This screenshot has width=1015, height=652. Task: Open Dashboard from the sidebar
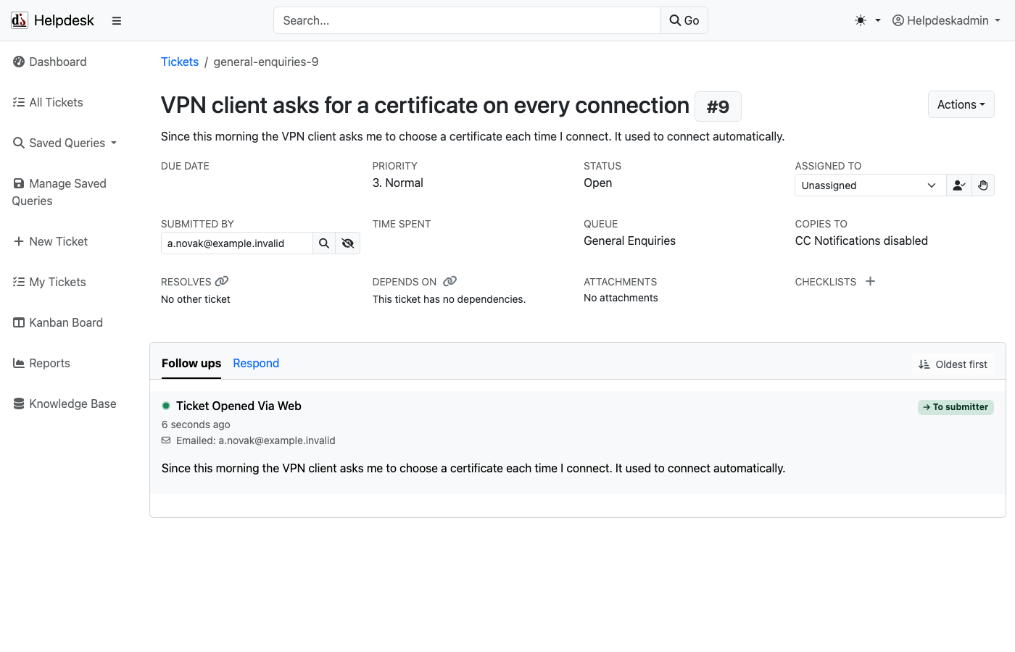click(x=50, y=62)
